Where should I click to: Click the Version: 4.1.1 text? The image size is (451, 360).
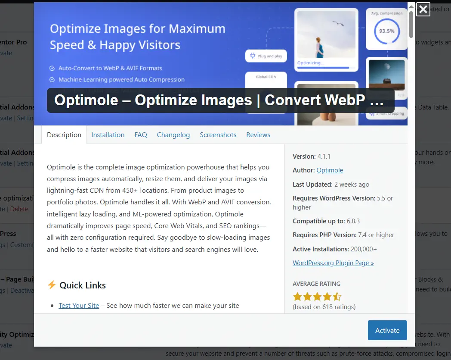312,157
